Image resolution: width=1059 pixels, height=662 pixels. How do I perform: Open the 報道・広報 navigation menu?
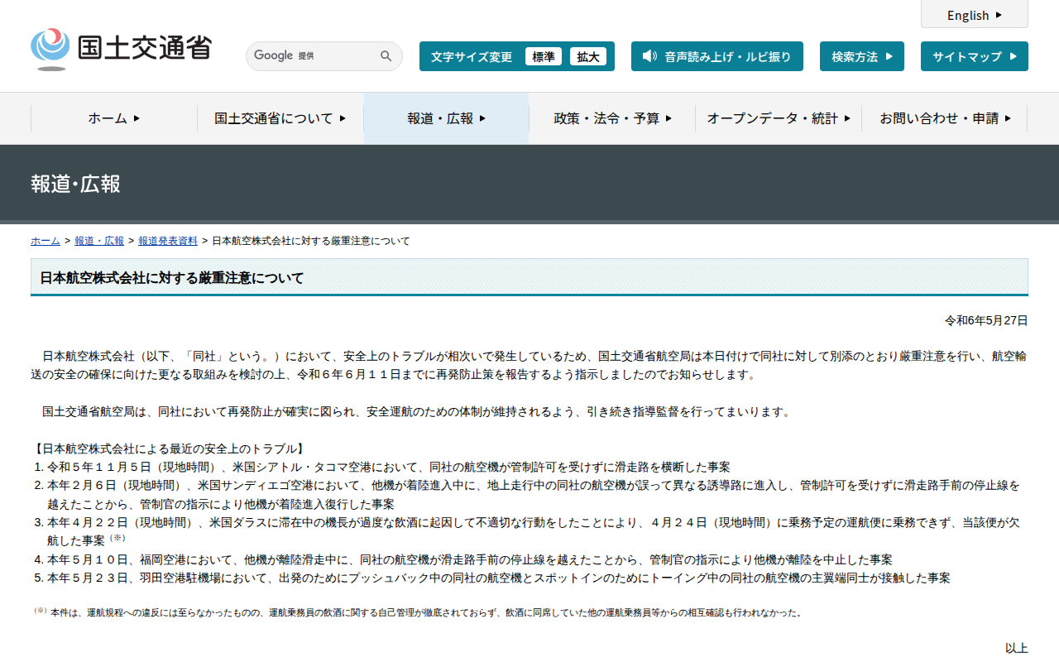pos(447,118)
